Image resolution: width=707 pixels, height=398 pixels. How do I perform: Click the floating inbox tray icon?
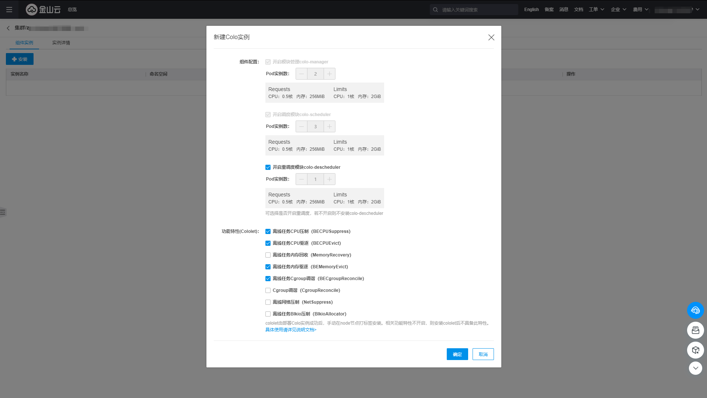(x=695, y=330)
